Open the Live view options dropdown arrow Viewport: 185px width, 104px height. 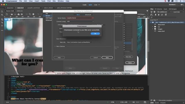(x=99, y=5)
